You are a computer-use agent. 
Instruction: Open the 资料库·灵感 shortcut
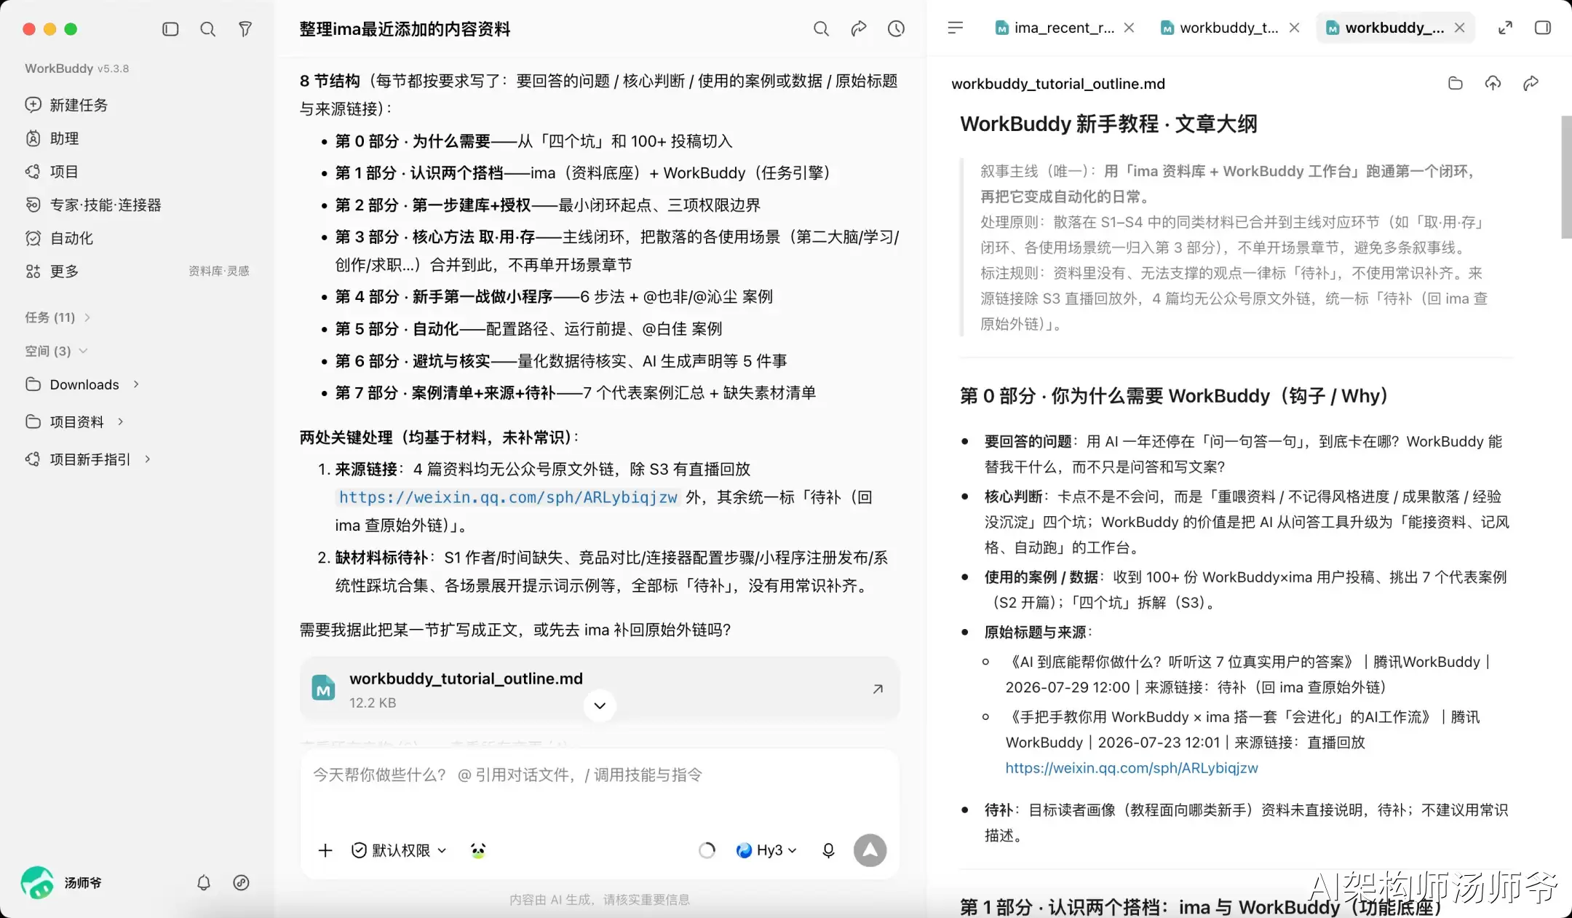point(218,271)
